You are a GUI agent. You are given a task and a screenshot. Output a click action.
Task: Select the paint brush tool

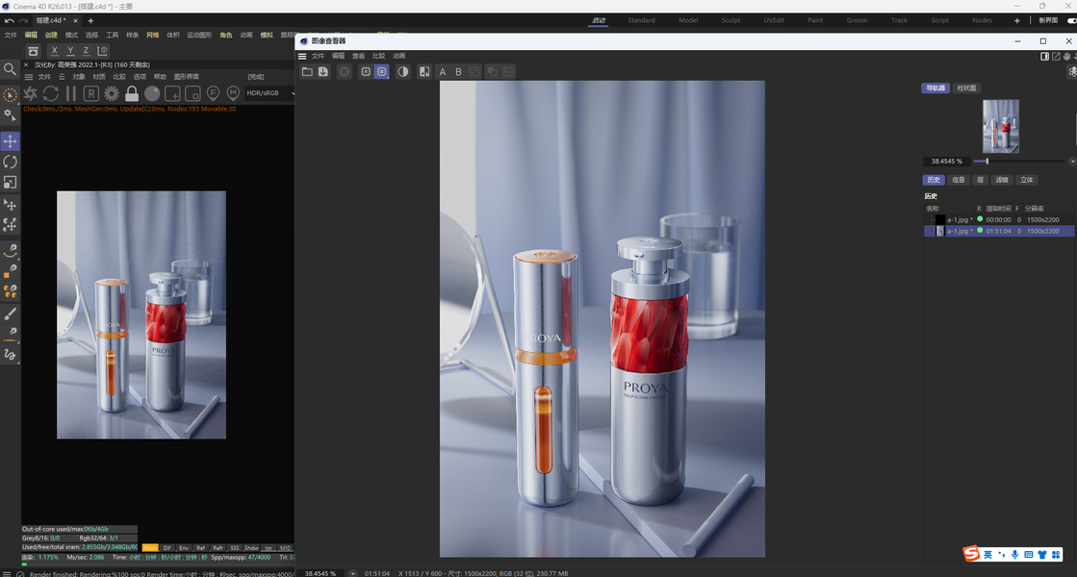point(11,314)
